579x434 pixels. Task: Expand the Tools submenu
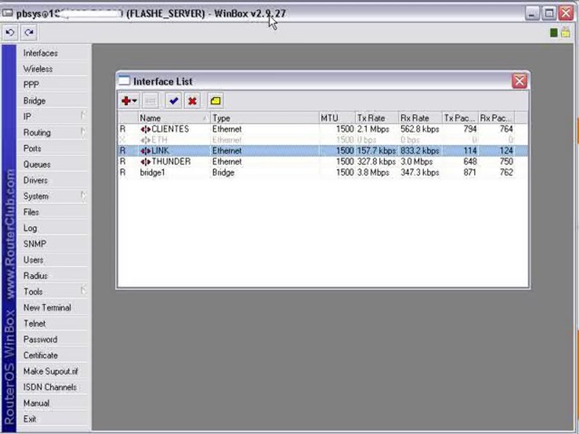[52, 291]
